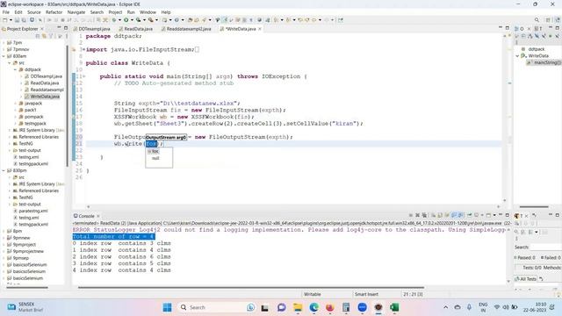Click the Open Console icon
This screenshot has height=316, width=562.
click(x=488, y=215)
